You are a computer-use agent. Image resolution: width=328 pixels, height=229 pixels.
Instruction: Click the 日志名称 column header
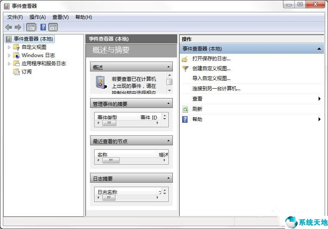[107, 192]
